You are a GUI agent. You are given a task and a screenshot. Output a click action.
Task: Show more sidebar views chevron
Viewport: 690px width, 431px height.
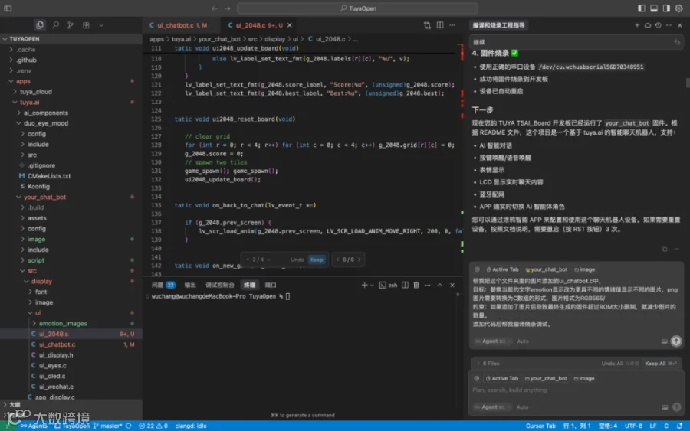pyautogui.click(x=101, y=25)
